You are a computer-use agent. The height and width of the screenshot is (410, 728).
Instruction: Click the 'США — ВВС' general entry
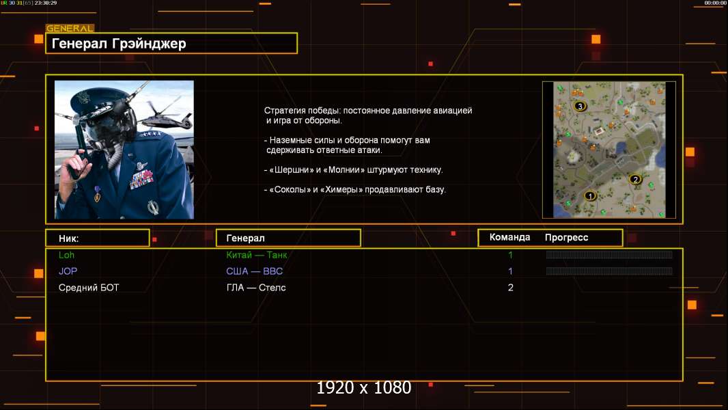(255, 271)
